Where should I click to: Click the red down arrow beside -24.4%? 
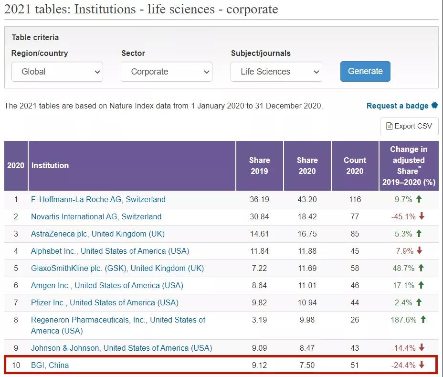(x=422, y=365)
